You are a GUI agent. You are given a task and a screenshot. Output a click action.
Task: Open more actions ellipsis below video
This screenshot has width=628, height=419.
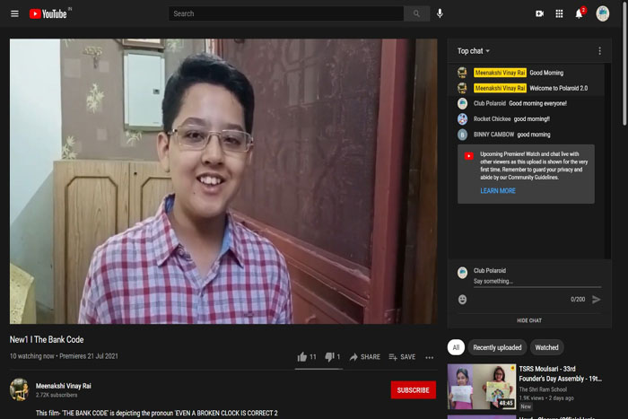[x=430, y=357]
